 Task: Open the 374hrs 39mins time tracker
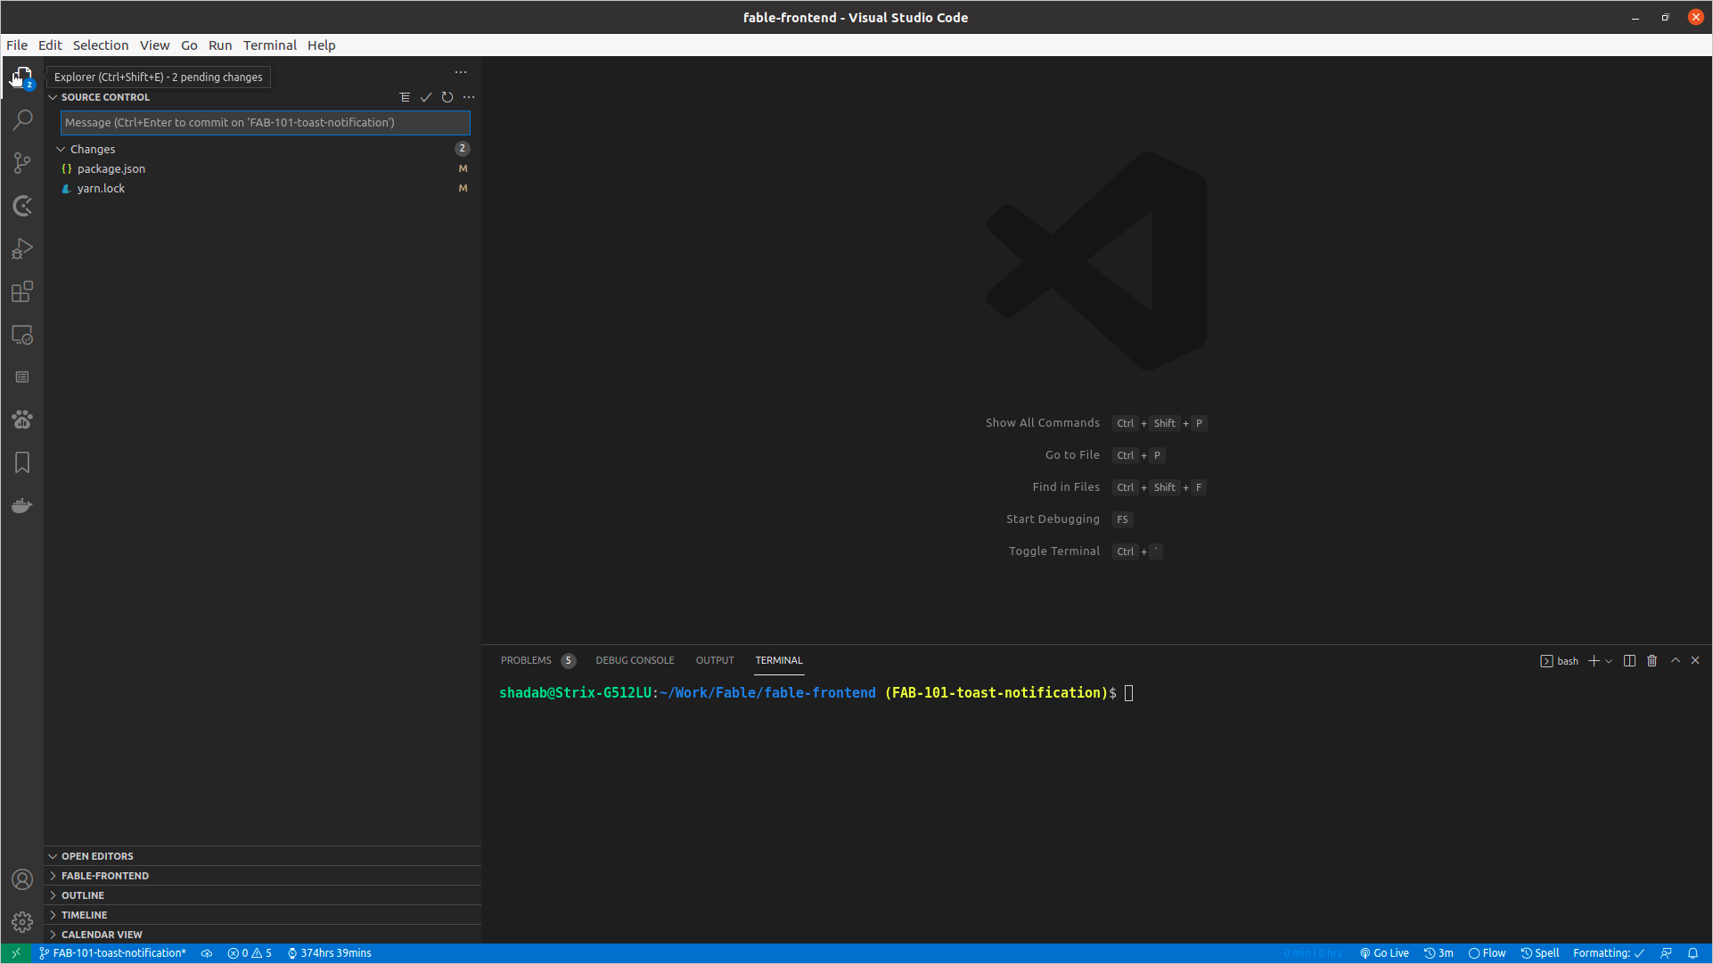[x=329, y=953]
